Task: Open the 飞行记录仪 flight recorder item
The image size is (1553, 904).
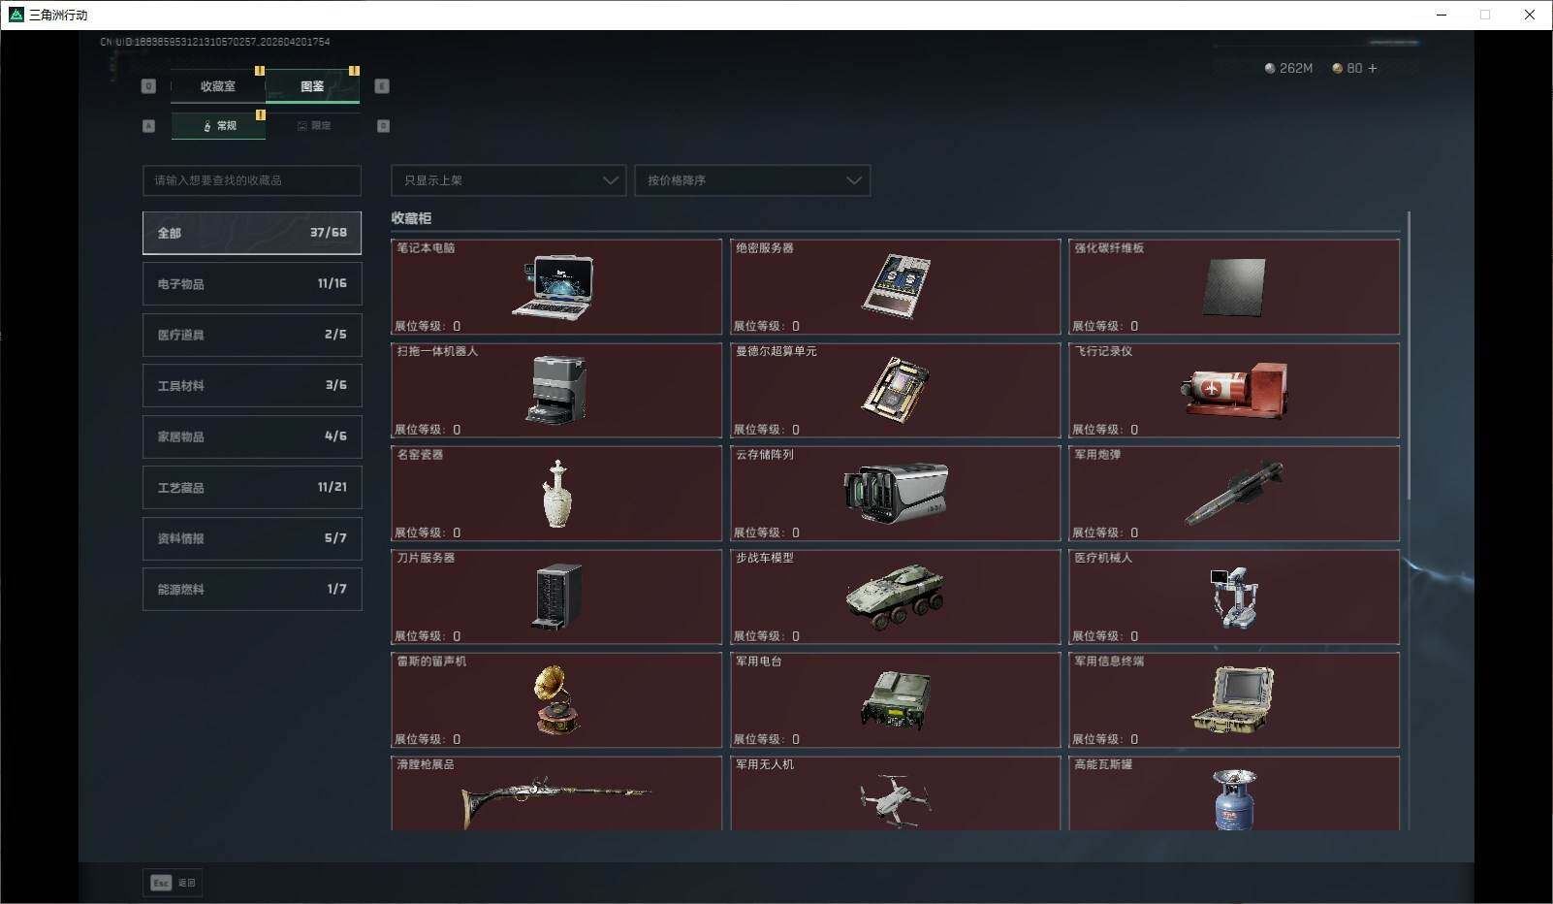Action: click(1234, 390)
